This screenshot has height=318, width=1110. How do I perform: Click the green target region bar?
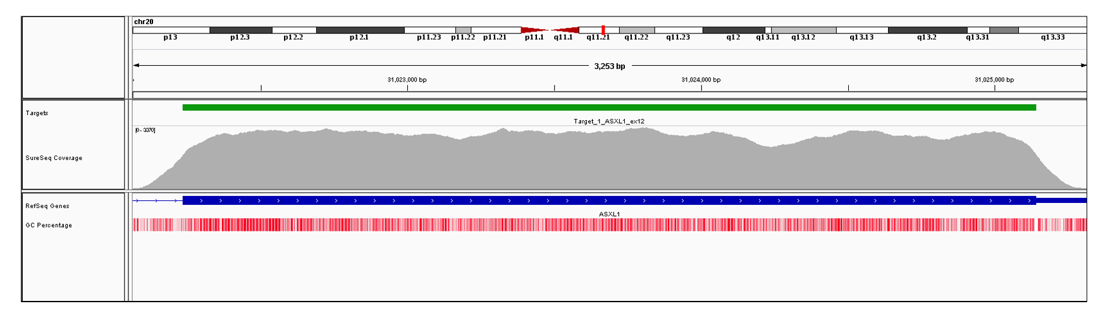pyautogui.click(x=609, y=107)
